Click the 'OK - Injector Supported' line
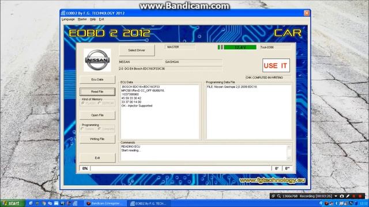The width and height of the screenshot is (369, 207). click(137, 106)
